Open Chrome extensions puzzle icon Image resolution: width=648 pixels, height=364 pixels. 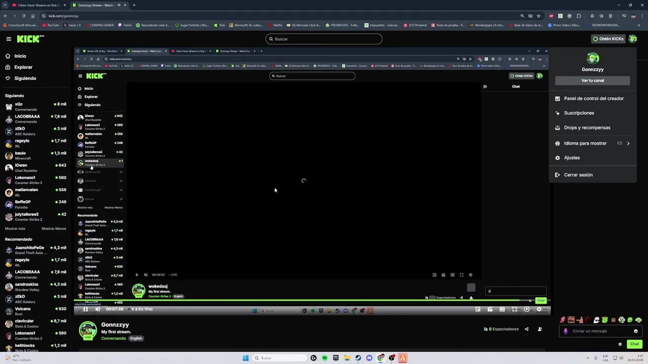click(579, 16)
